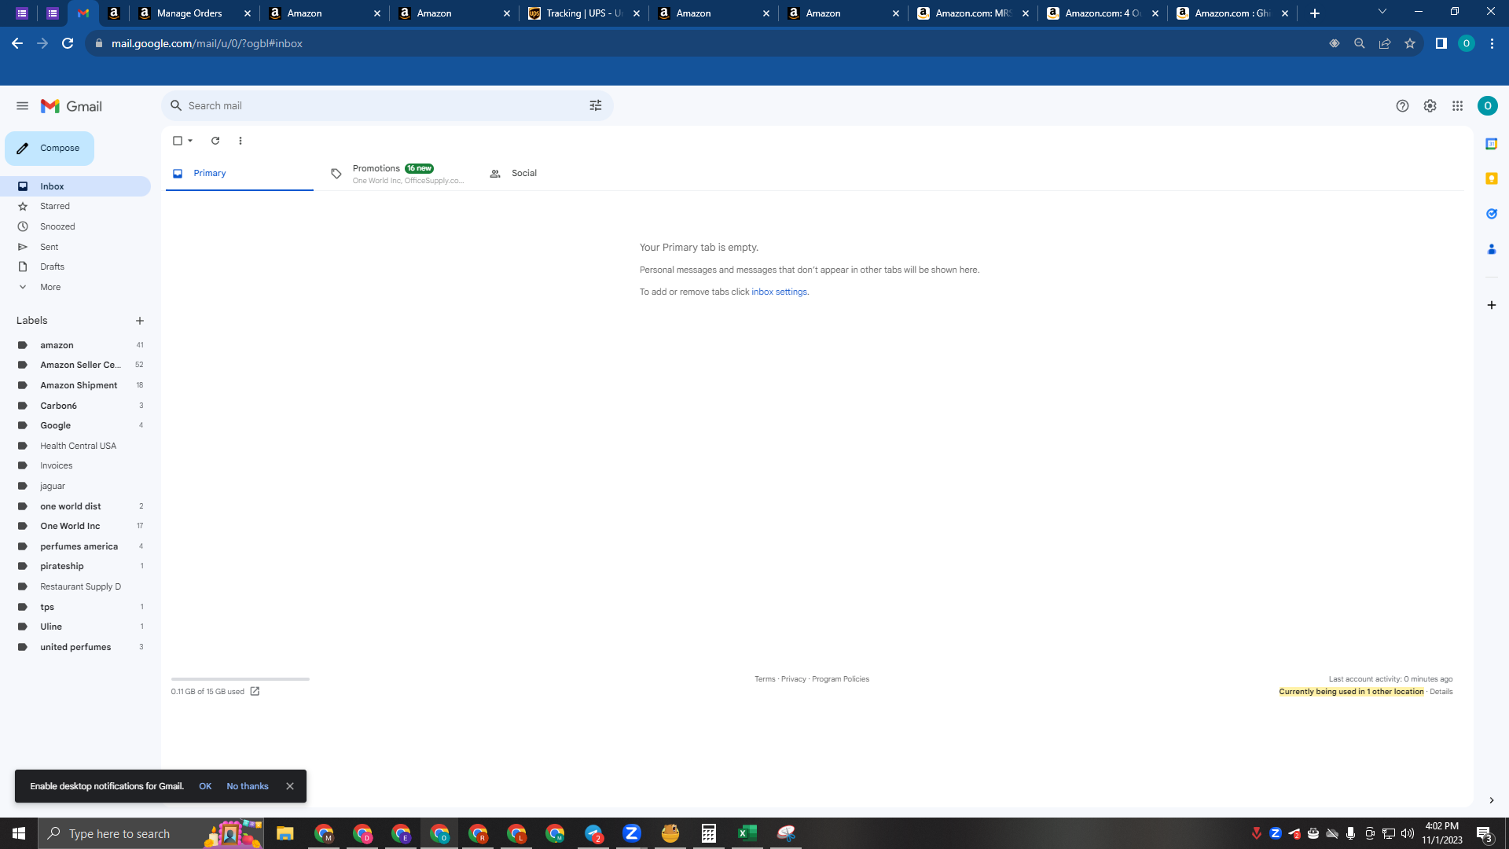
Task: Open Calendar side panel icon
Action: pos(1491,144)
